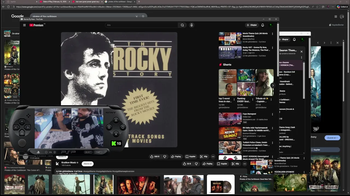
Task: Go to YouTube Premium home logo
Action: click(x=37, y=25)
